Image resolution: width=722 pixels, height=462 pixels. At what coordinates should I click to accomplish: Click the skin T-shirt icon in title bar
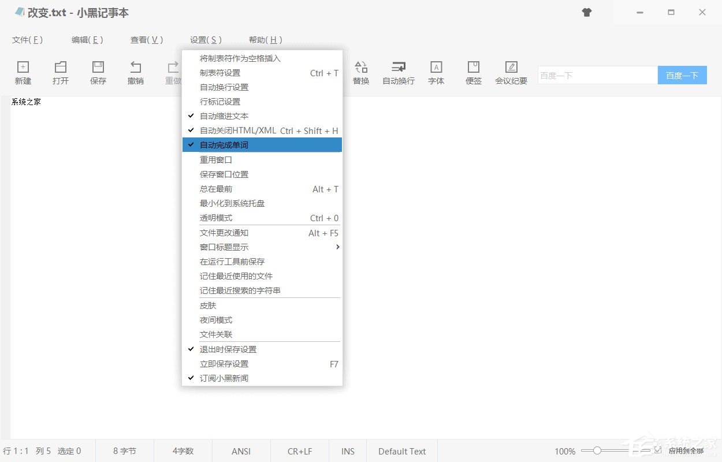click(587, 12)
